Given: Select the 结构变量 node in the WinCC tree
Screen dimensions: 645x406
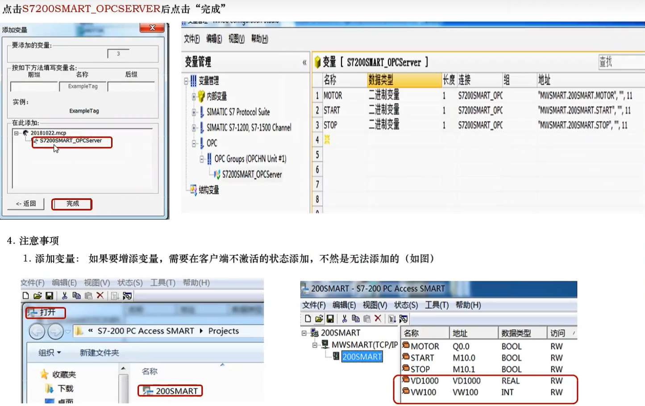Looking at the screenshot, I should click(208, 190).
